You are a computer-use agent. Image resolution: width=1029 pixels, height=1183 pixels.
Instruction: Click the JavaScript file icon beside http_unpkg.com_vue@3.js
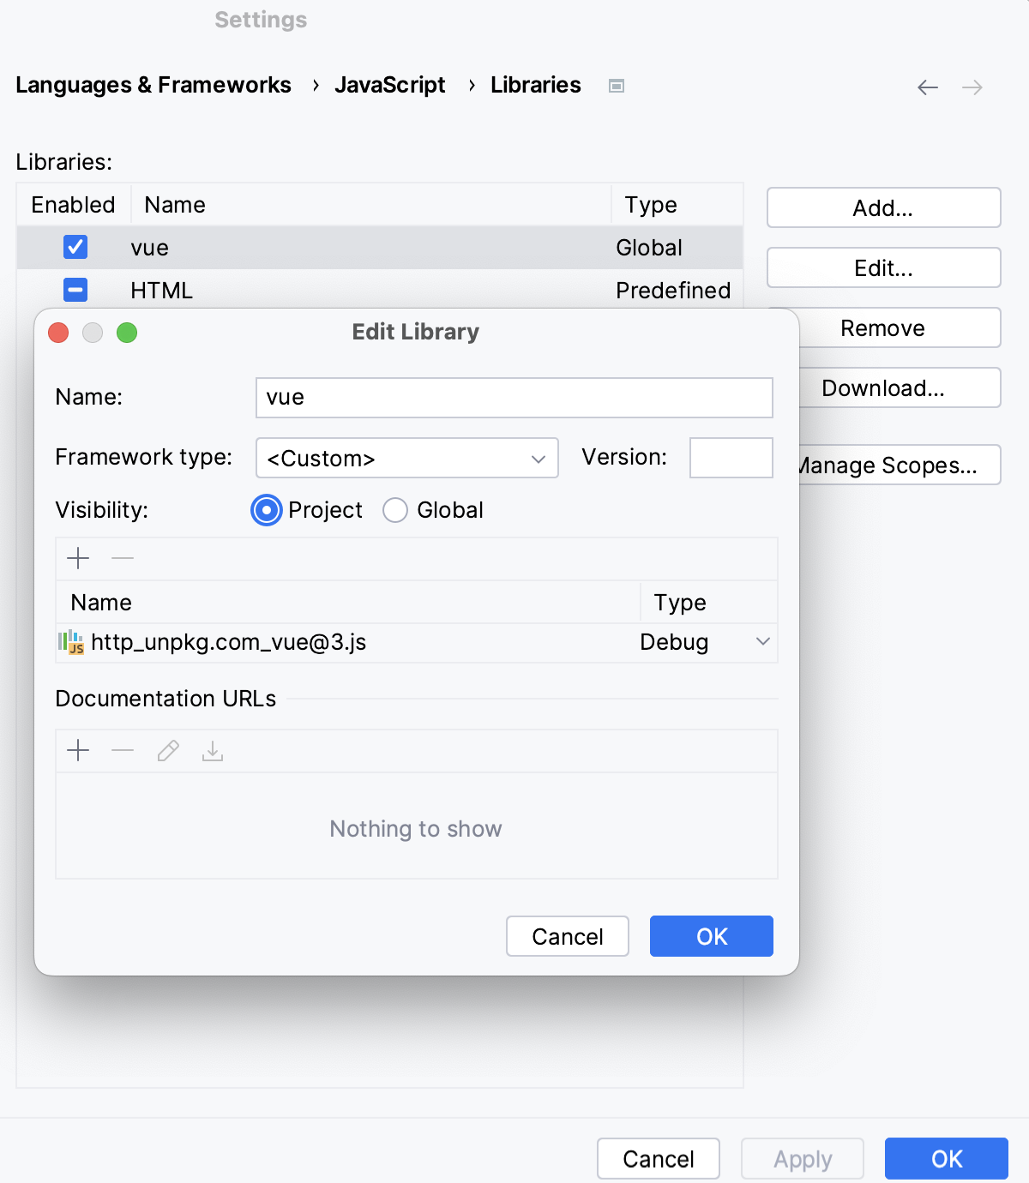[x=72, y=642]
